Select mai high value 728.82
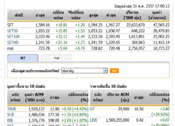The height and width of the screenshot is (126, 175). point(97,48)
